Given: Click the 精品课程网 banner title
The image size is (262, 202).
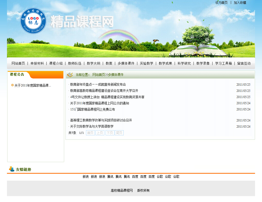Looking at the screenshot, I should 82,22.
